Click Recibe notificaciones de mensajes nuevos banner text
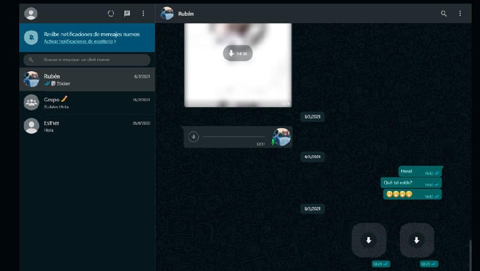This screenshot has height=271, width=480. 92,35
